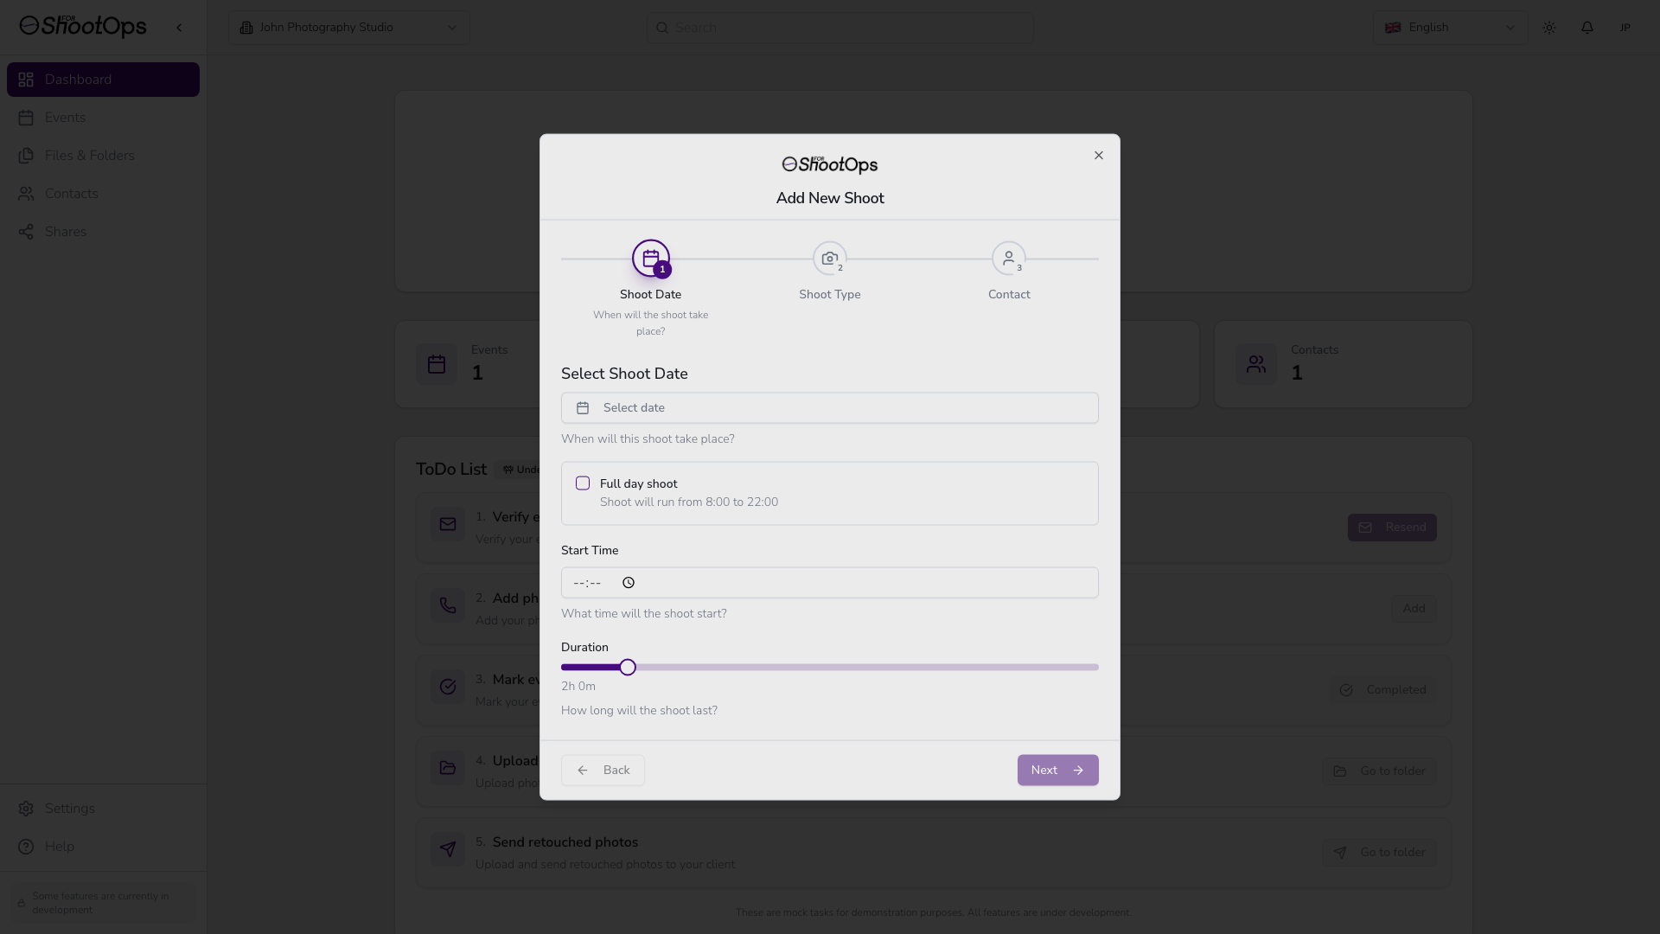The image size is (1660, 934).
Task: Focus the Start Time input field
Action: point(829,583)
